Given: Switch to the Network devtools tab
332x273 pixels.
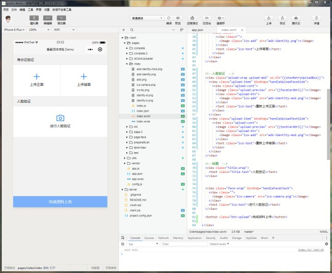Looking at the screenshot, I should coord(163,238).
